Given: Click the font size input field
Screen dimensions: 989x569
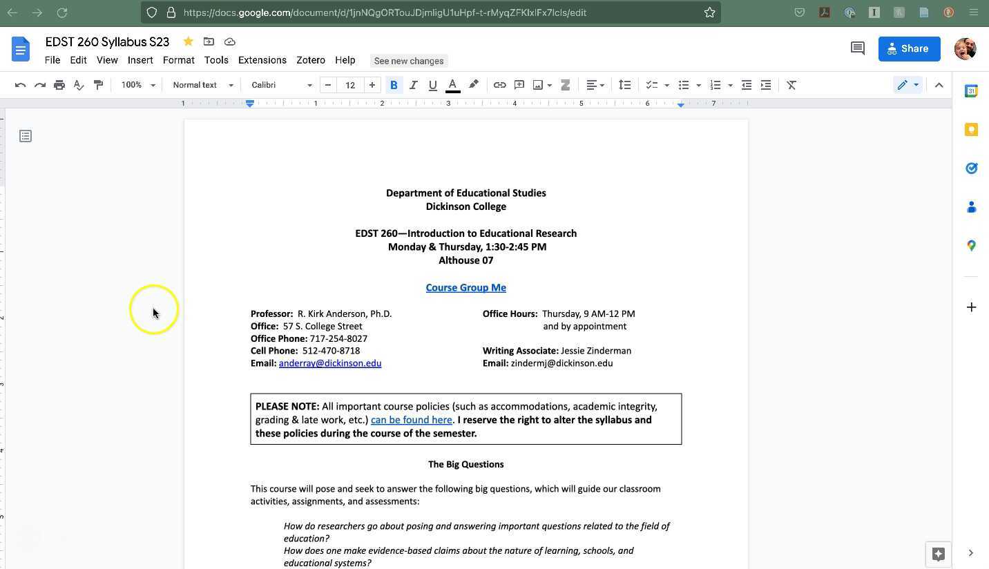Looking at the screenshot, I should pos(350,84).
